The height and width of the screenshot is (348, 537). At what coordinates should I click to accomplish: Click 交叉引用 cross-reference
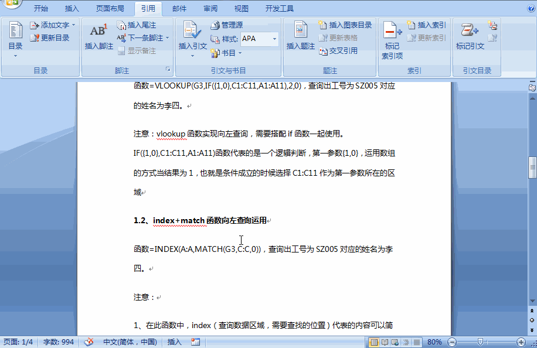(338, 51)
